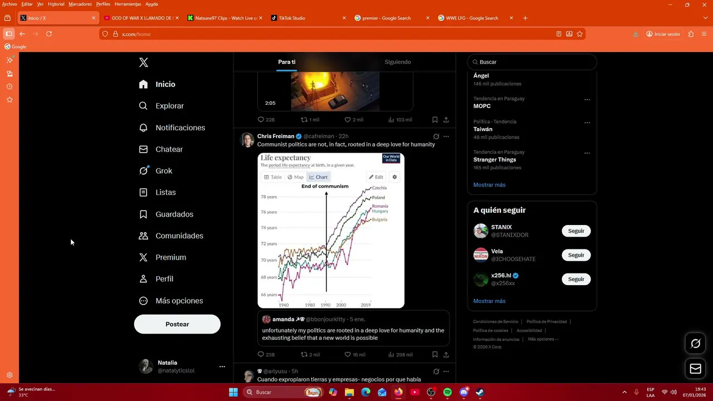Click the Buscar search field on X
This screenshot has width=713, height=401.
click(532, 62)
